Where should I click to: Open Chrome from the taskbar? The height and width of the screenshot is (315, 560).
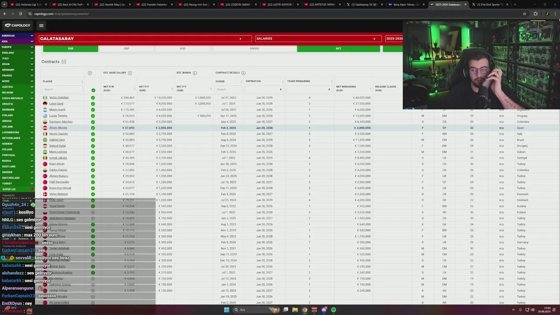pyautogui.click(x=304, y=310)
